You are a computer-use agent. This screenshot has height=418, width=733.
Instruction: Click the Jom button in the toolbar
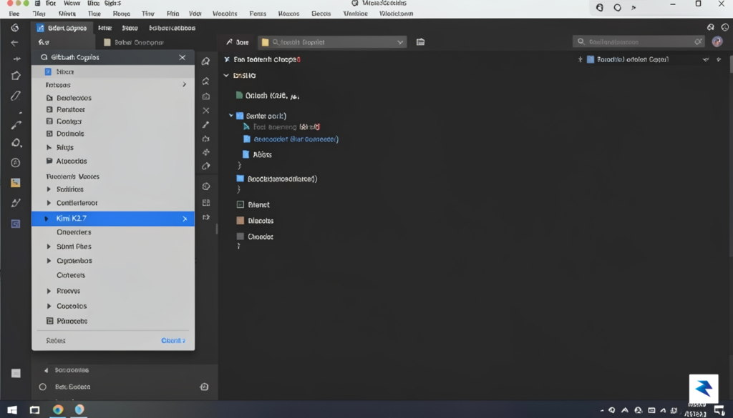coord(238,42)
